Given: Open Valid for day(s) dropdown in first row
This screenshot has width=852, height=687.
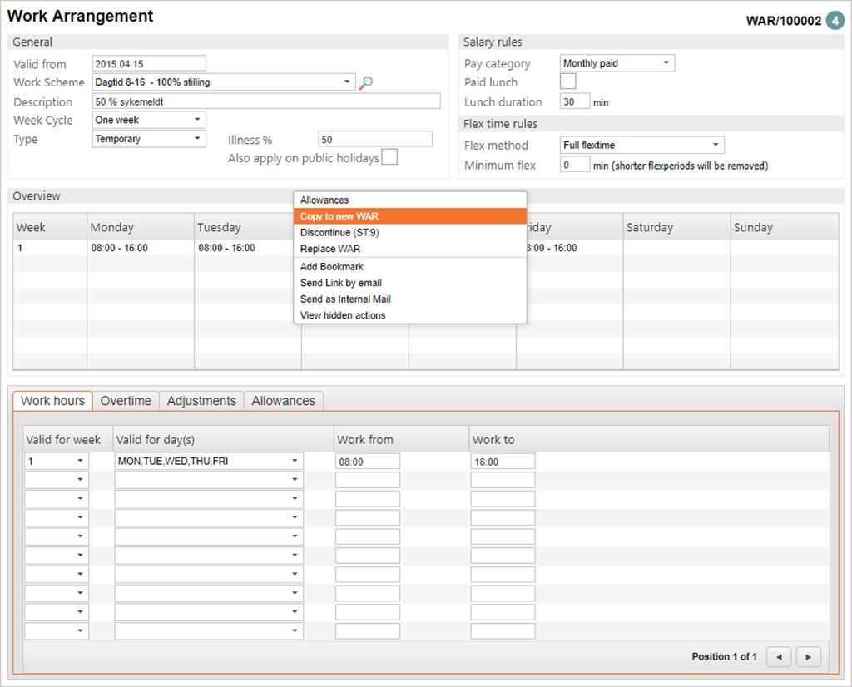Looking at the screenshot, I should [295, 461].
